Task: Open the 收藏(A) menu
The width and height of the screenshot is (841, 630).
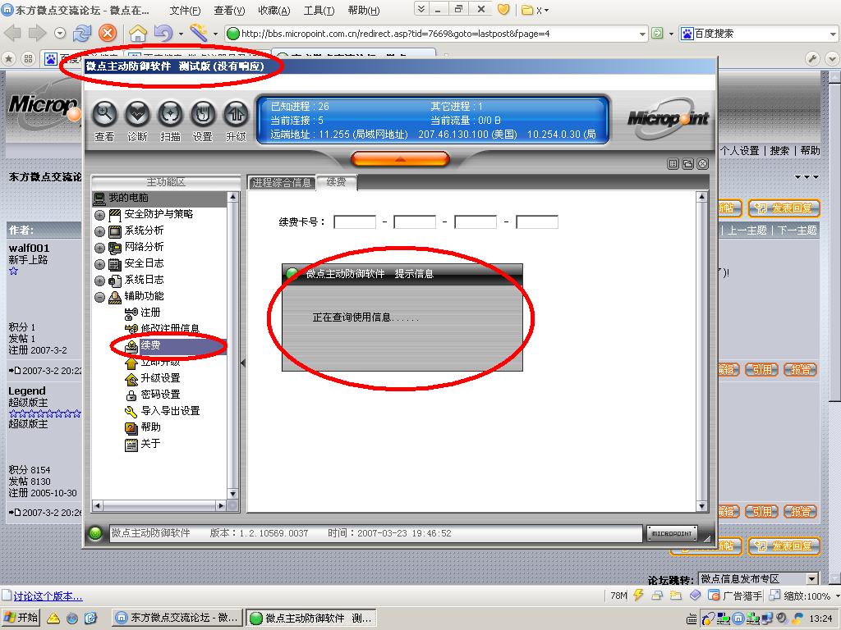Action: coord(274,10)
